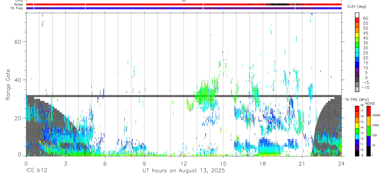
Task: Pick the yellow ELEV swatch between 40 and 45
Action: (x=357, y=35)
